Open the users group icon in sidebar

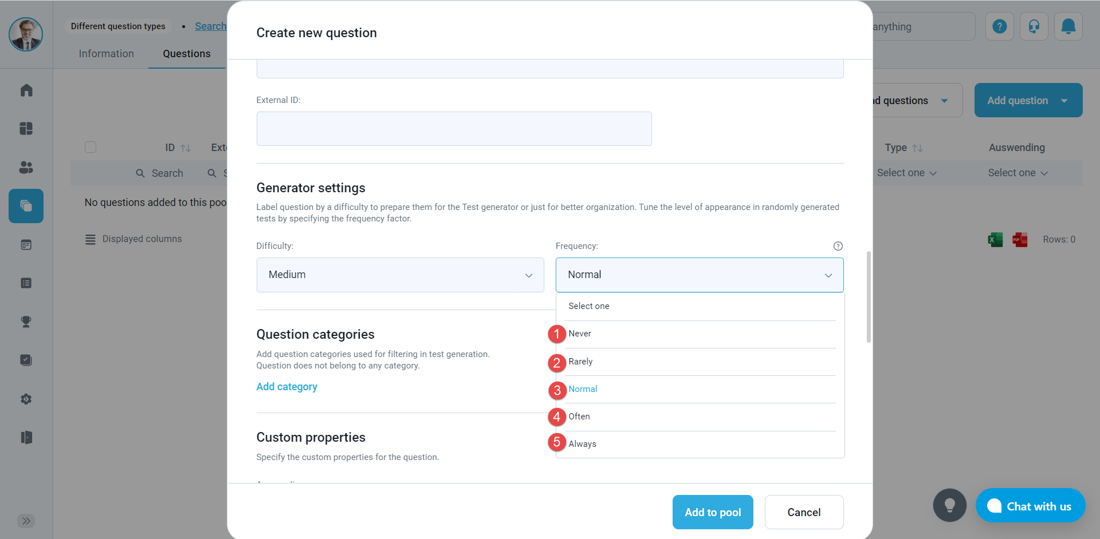[x=26, y=167]
